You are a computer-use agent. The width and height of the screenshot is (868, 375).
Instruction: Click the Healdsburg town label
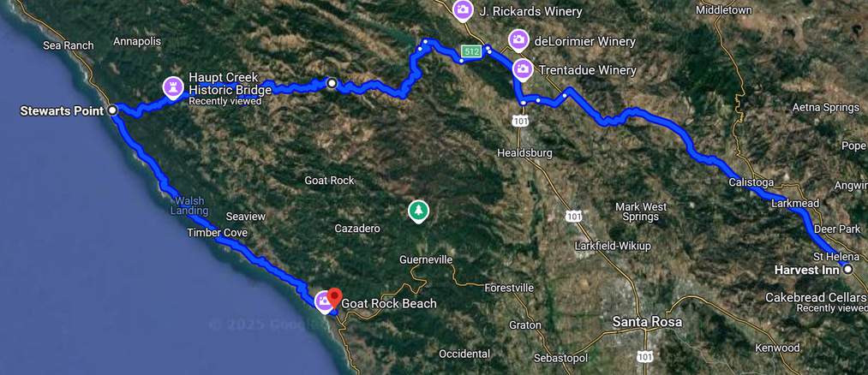point(524,152)
